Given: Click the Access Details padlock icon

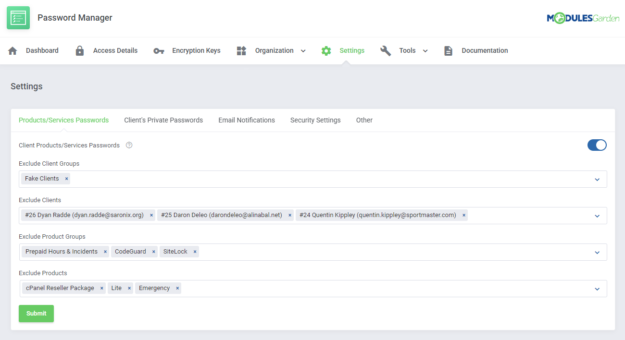Looking at the screenshot, I should pos(80,51).
